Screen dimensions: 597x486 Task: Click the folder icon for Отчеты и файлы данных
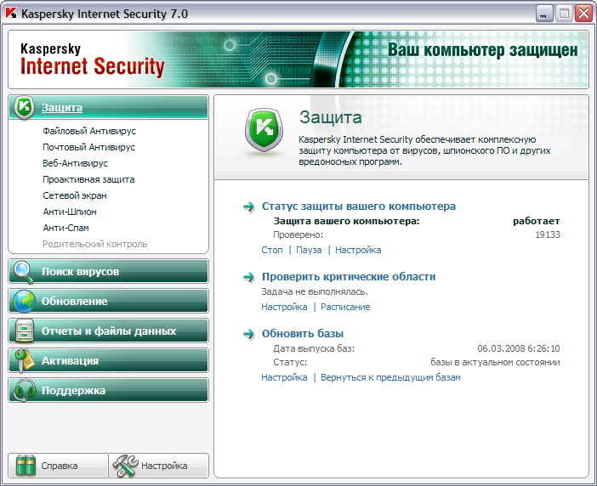(24, 331)
